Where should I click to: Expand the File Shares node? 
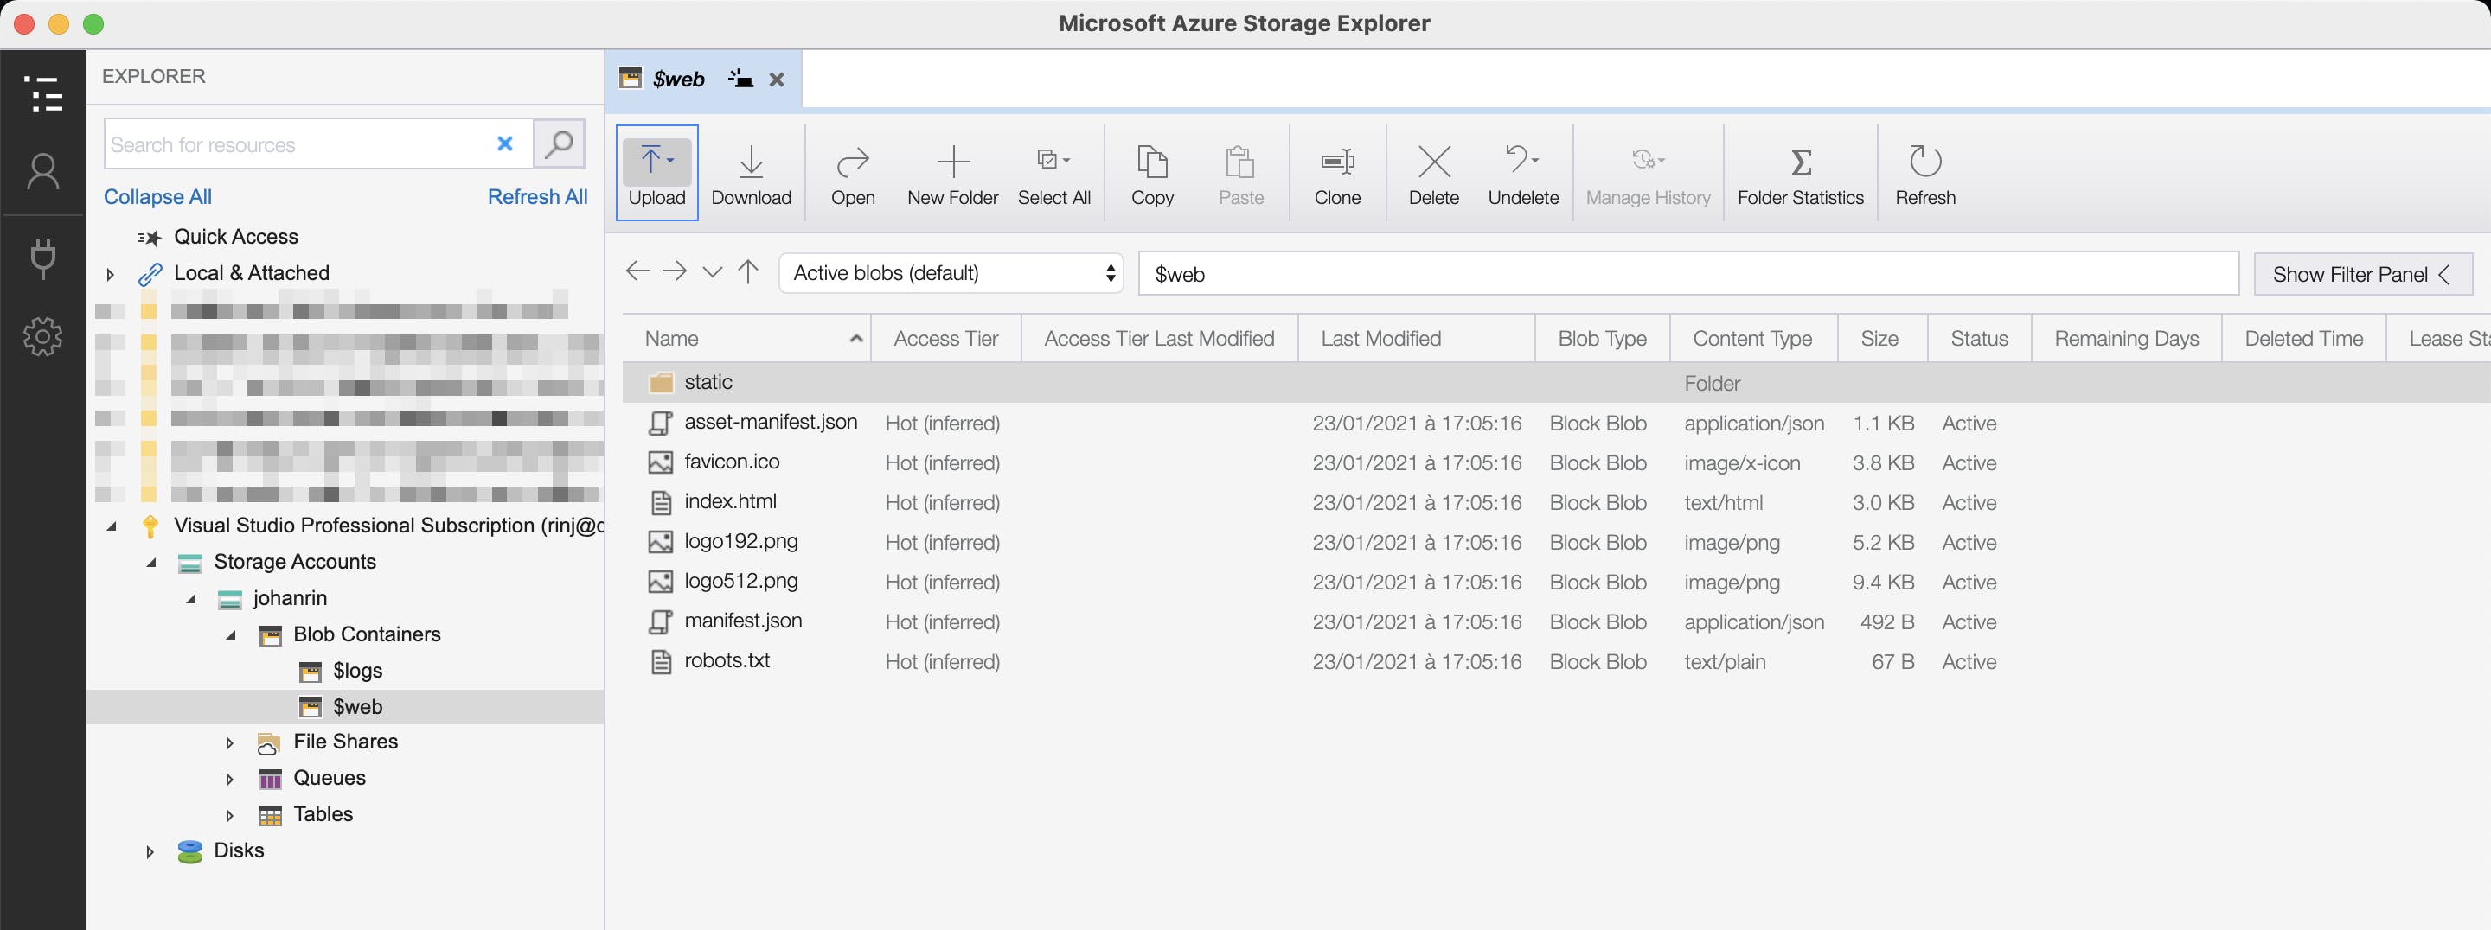pyautogui.click(x=229, y=742)
